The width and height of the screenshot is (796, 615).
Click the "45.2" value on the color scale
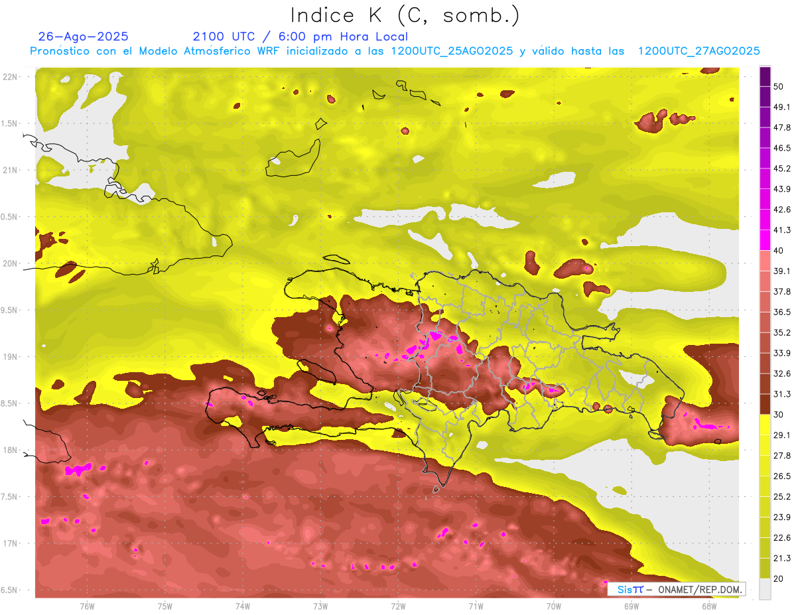click(781, 169)
